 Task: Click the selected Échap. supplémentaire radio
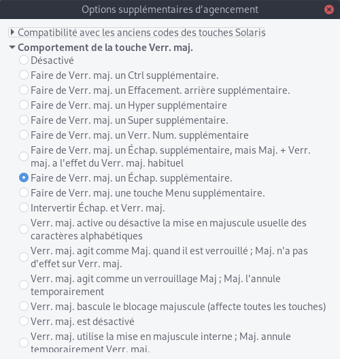(24, 178)
